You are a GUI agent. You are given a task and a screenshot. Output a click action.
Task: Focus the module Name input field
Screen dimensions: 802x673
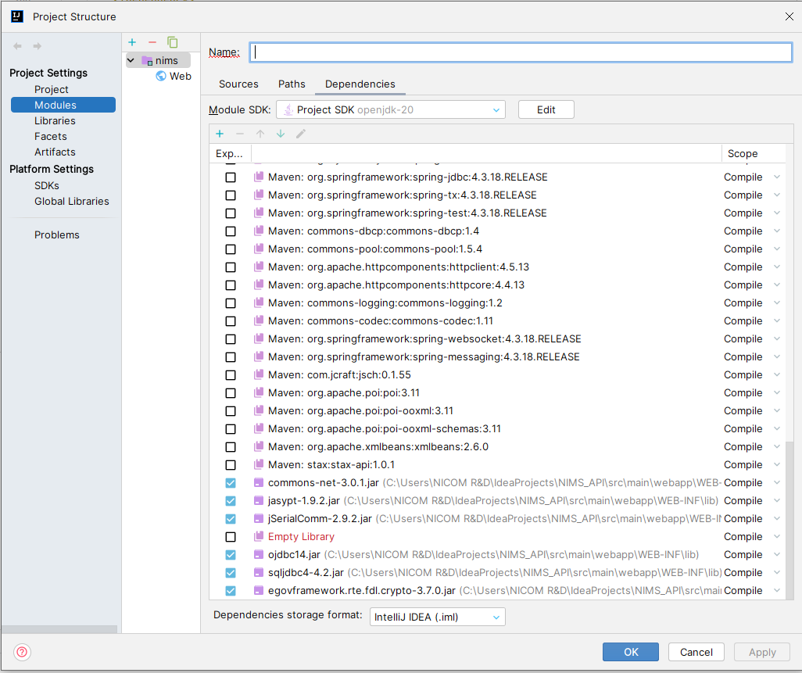[521, 52]
